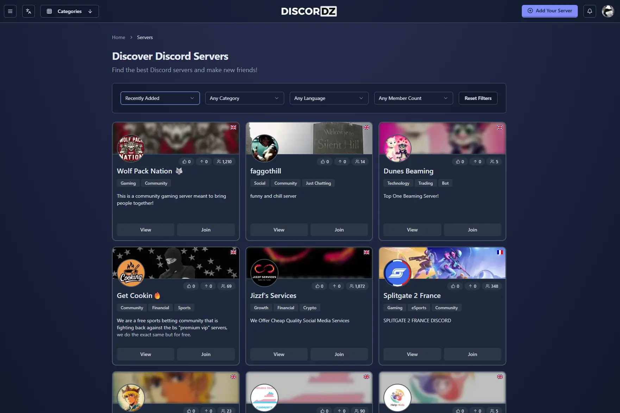620x413 pixels.
Task: Click the UK flag on Wolf Pack Nation banner
Action: 233,127
